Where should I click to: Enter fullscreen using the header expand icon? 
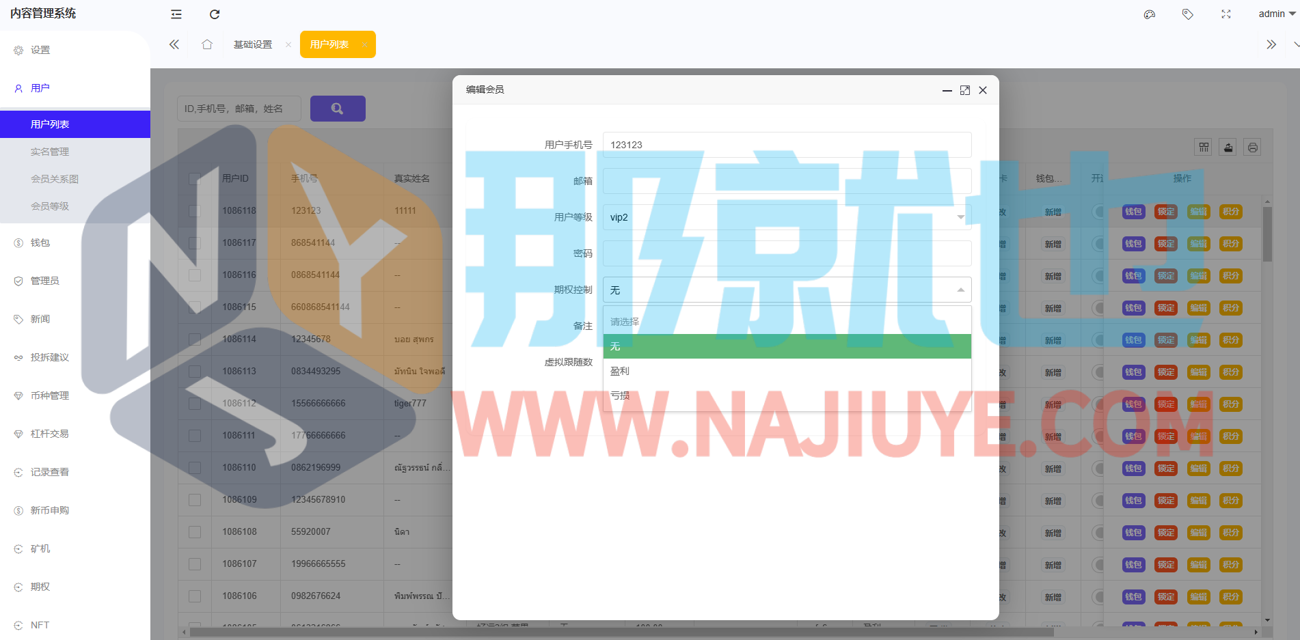tap(1226, 14)
